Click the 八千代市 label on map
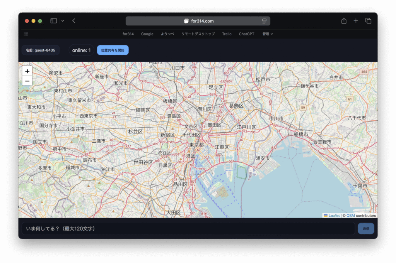The image size is (396, 263). click(x=357, y=118)
